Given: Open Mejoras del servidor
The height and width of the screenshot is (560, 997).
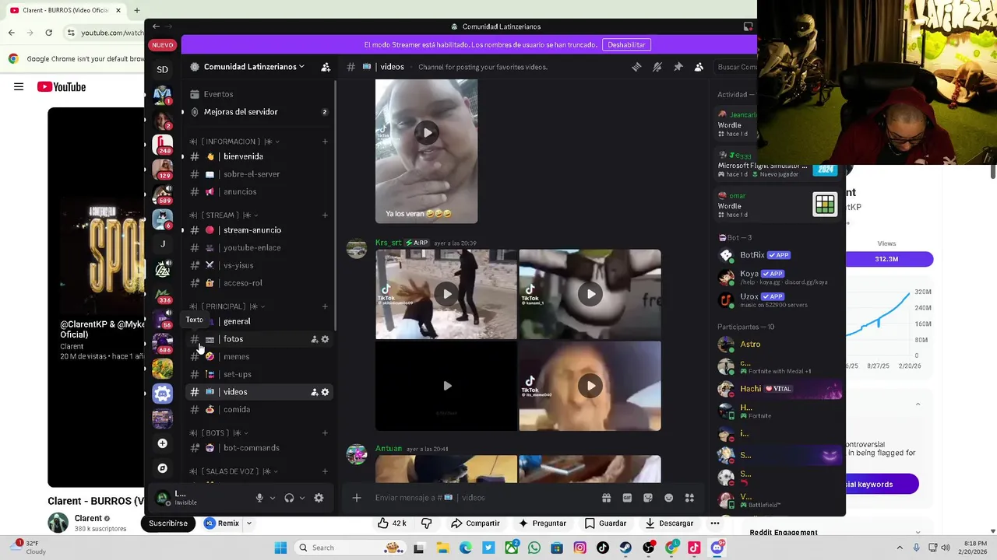Looking at the screenshot, I should 259,112.
